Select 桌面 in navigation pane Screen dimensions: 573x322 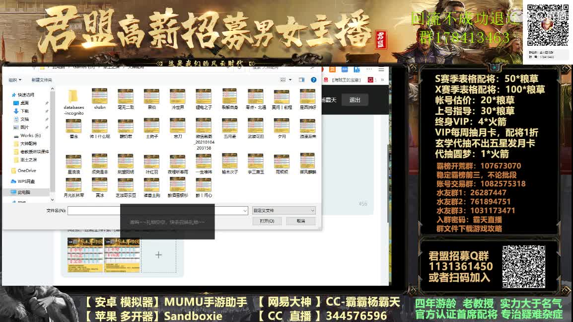21,103
